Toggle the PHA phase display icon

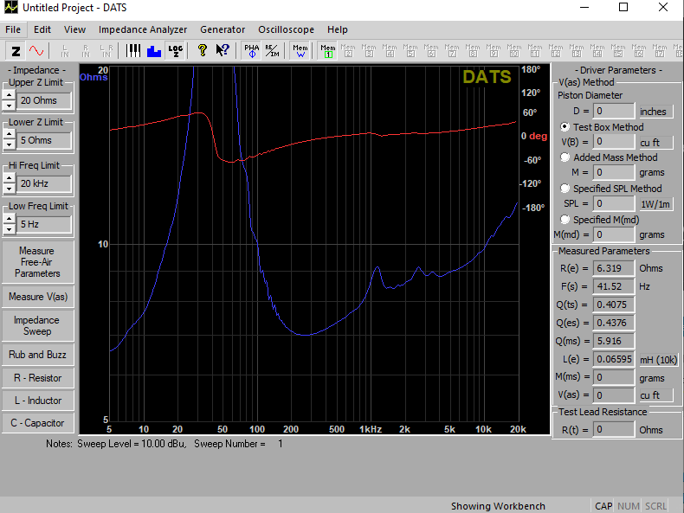252,51
